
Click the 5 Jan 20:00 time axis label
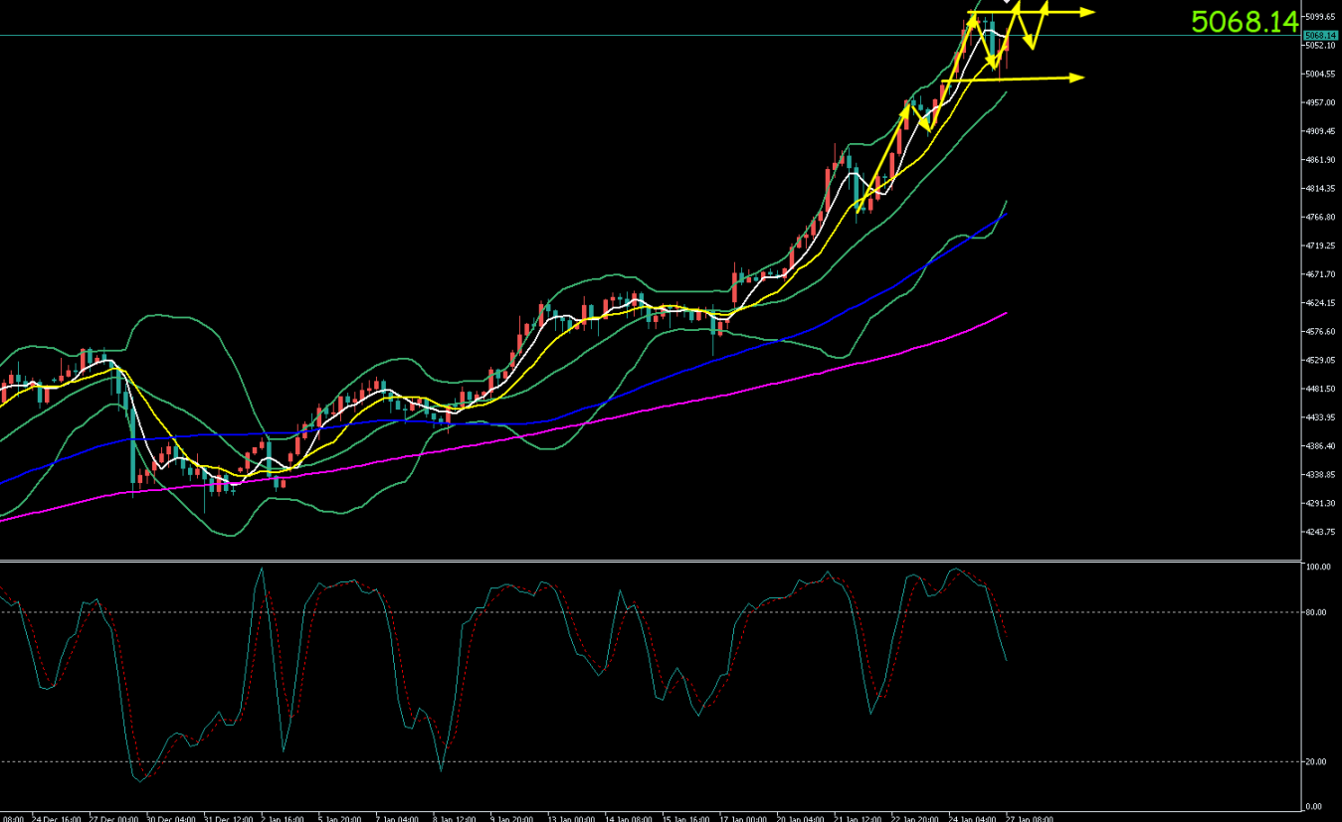tap(340, 817)
